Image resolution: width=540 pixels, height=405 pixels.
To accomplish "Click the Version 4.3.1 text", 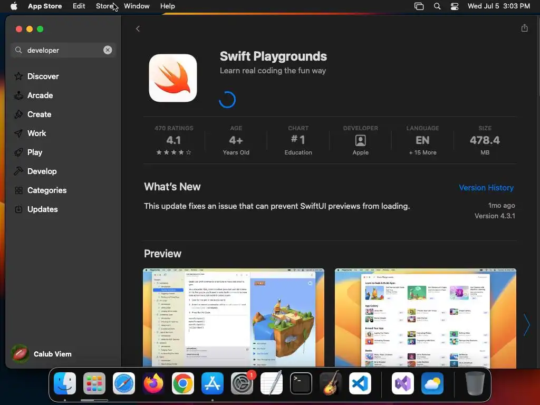I will point(495,216).
